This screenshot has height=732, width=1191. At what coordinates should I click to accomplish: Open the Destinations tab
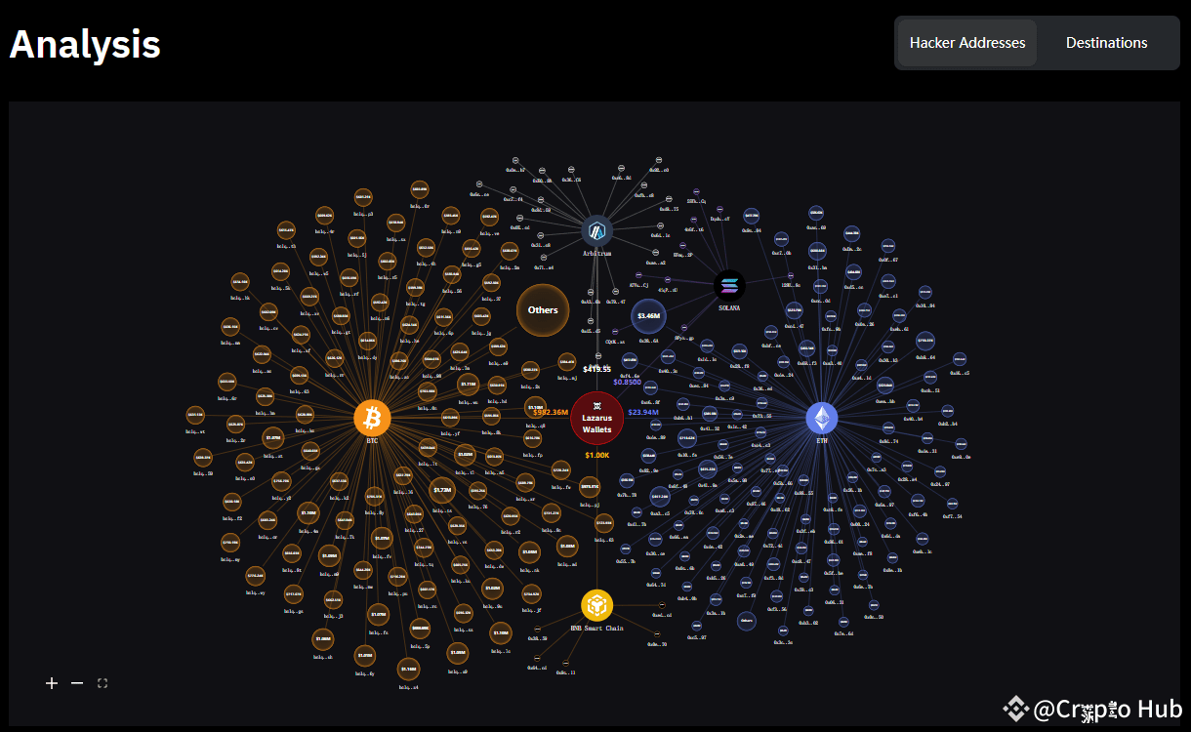pos(1106,43)
